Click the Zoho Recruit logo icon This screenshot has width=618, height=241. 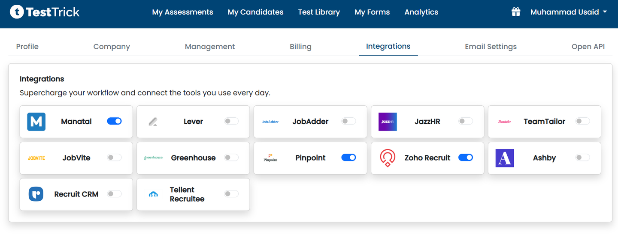[388, 158]
